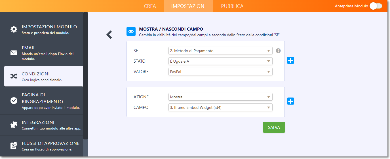The width and height of the screenshot is (390, 159).
Task: Click the gear icon for Impostazioni Modulo
Action: [14, 29]
